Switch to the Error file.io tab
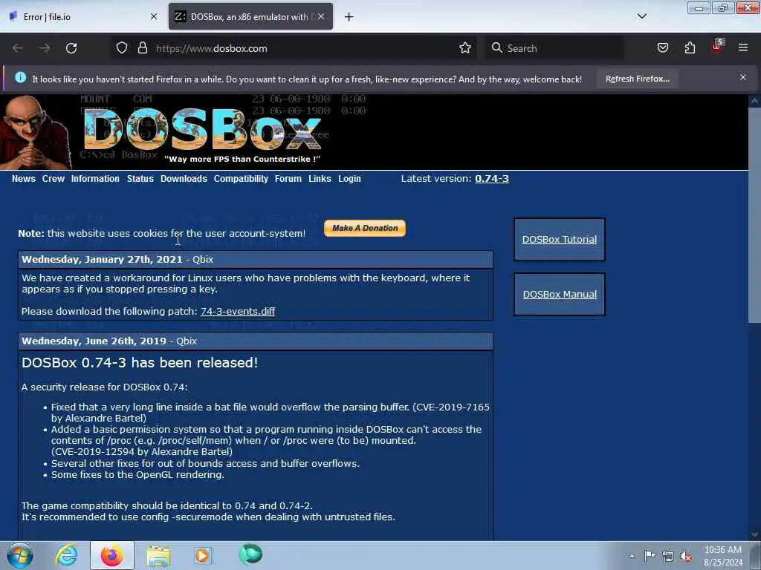Viewport: 761px width, 570px height. point(83,16)
